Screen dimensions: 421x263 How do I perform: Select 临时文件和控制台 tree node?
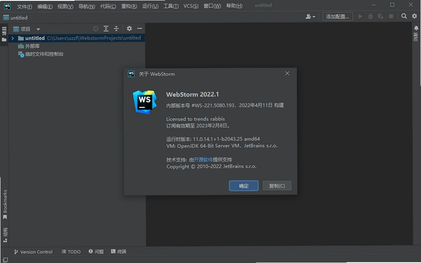[40, 54]
